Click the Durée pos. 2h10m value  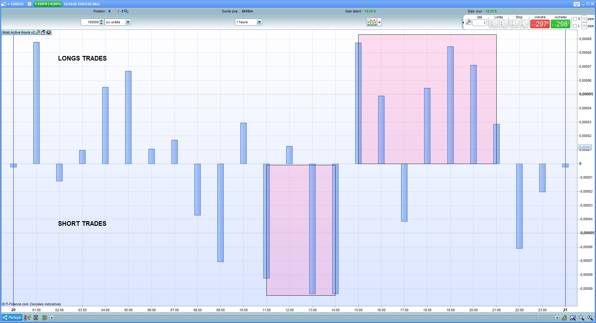tap(247, 11)
